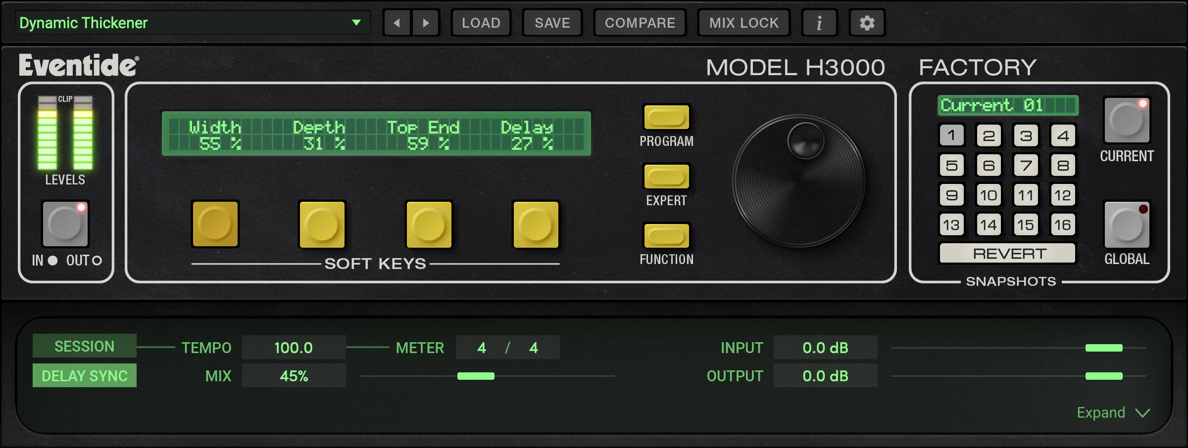
Task: Toggle the SESSION tempo button
Action: click(x=85, y=346)
